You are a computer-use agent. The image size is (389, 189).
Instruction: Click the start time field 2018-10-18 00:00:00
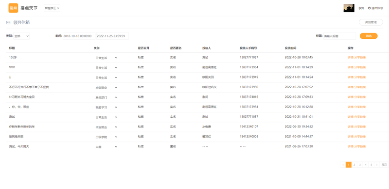pyautogui.click(x=79, y=36)
